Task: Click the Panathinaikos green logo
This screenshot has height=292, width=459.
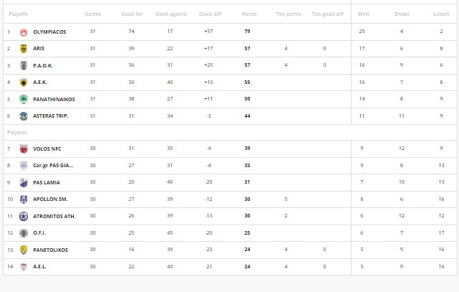Action: (23, 99)
